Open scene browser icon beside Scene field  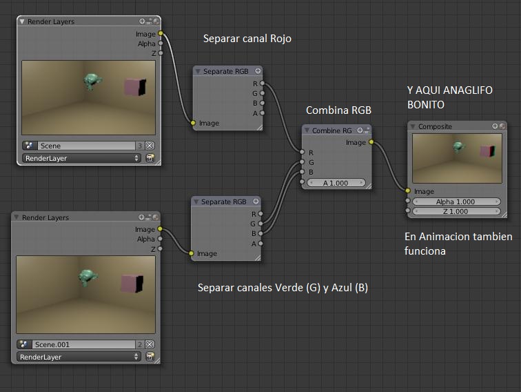click(x=29, y=146)
